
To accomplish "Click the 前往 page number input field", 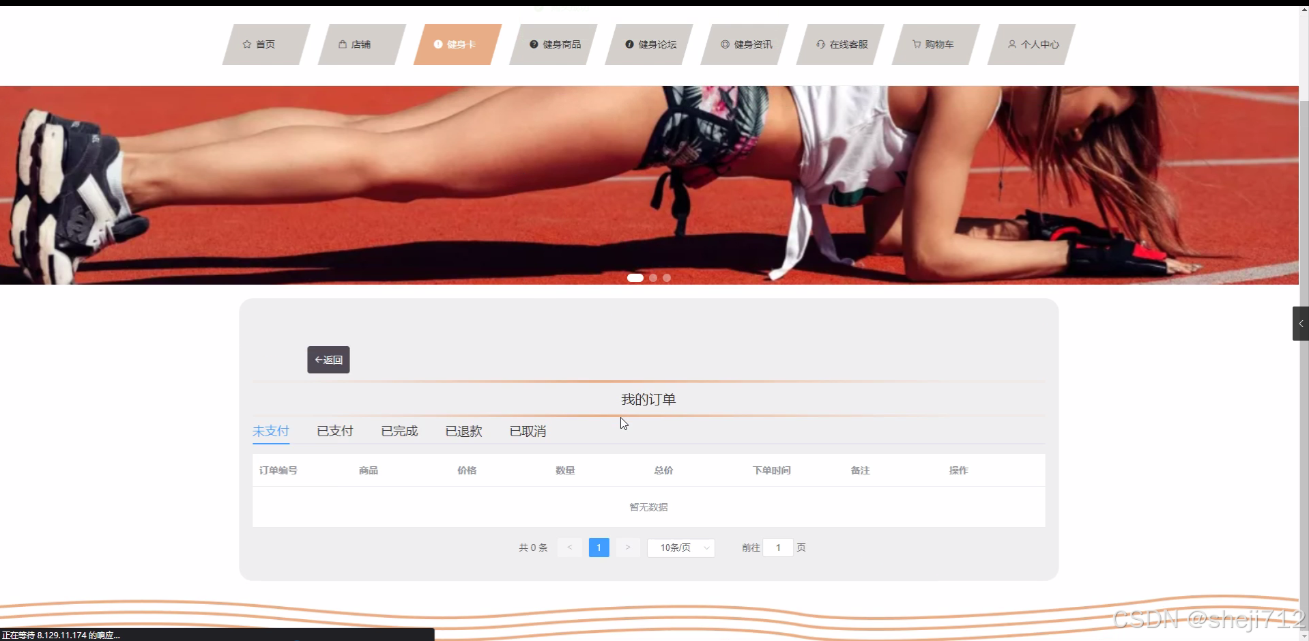I will pos(778,547).
